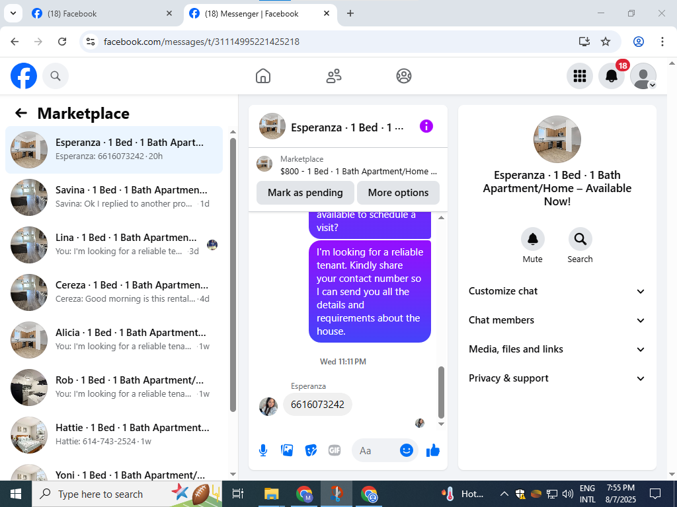Screen dimensions: 677x507
Task: Bookmark this page with the star icon
Action: (606, 42)
